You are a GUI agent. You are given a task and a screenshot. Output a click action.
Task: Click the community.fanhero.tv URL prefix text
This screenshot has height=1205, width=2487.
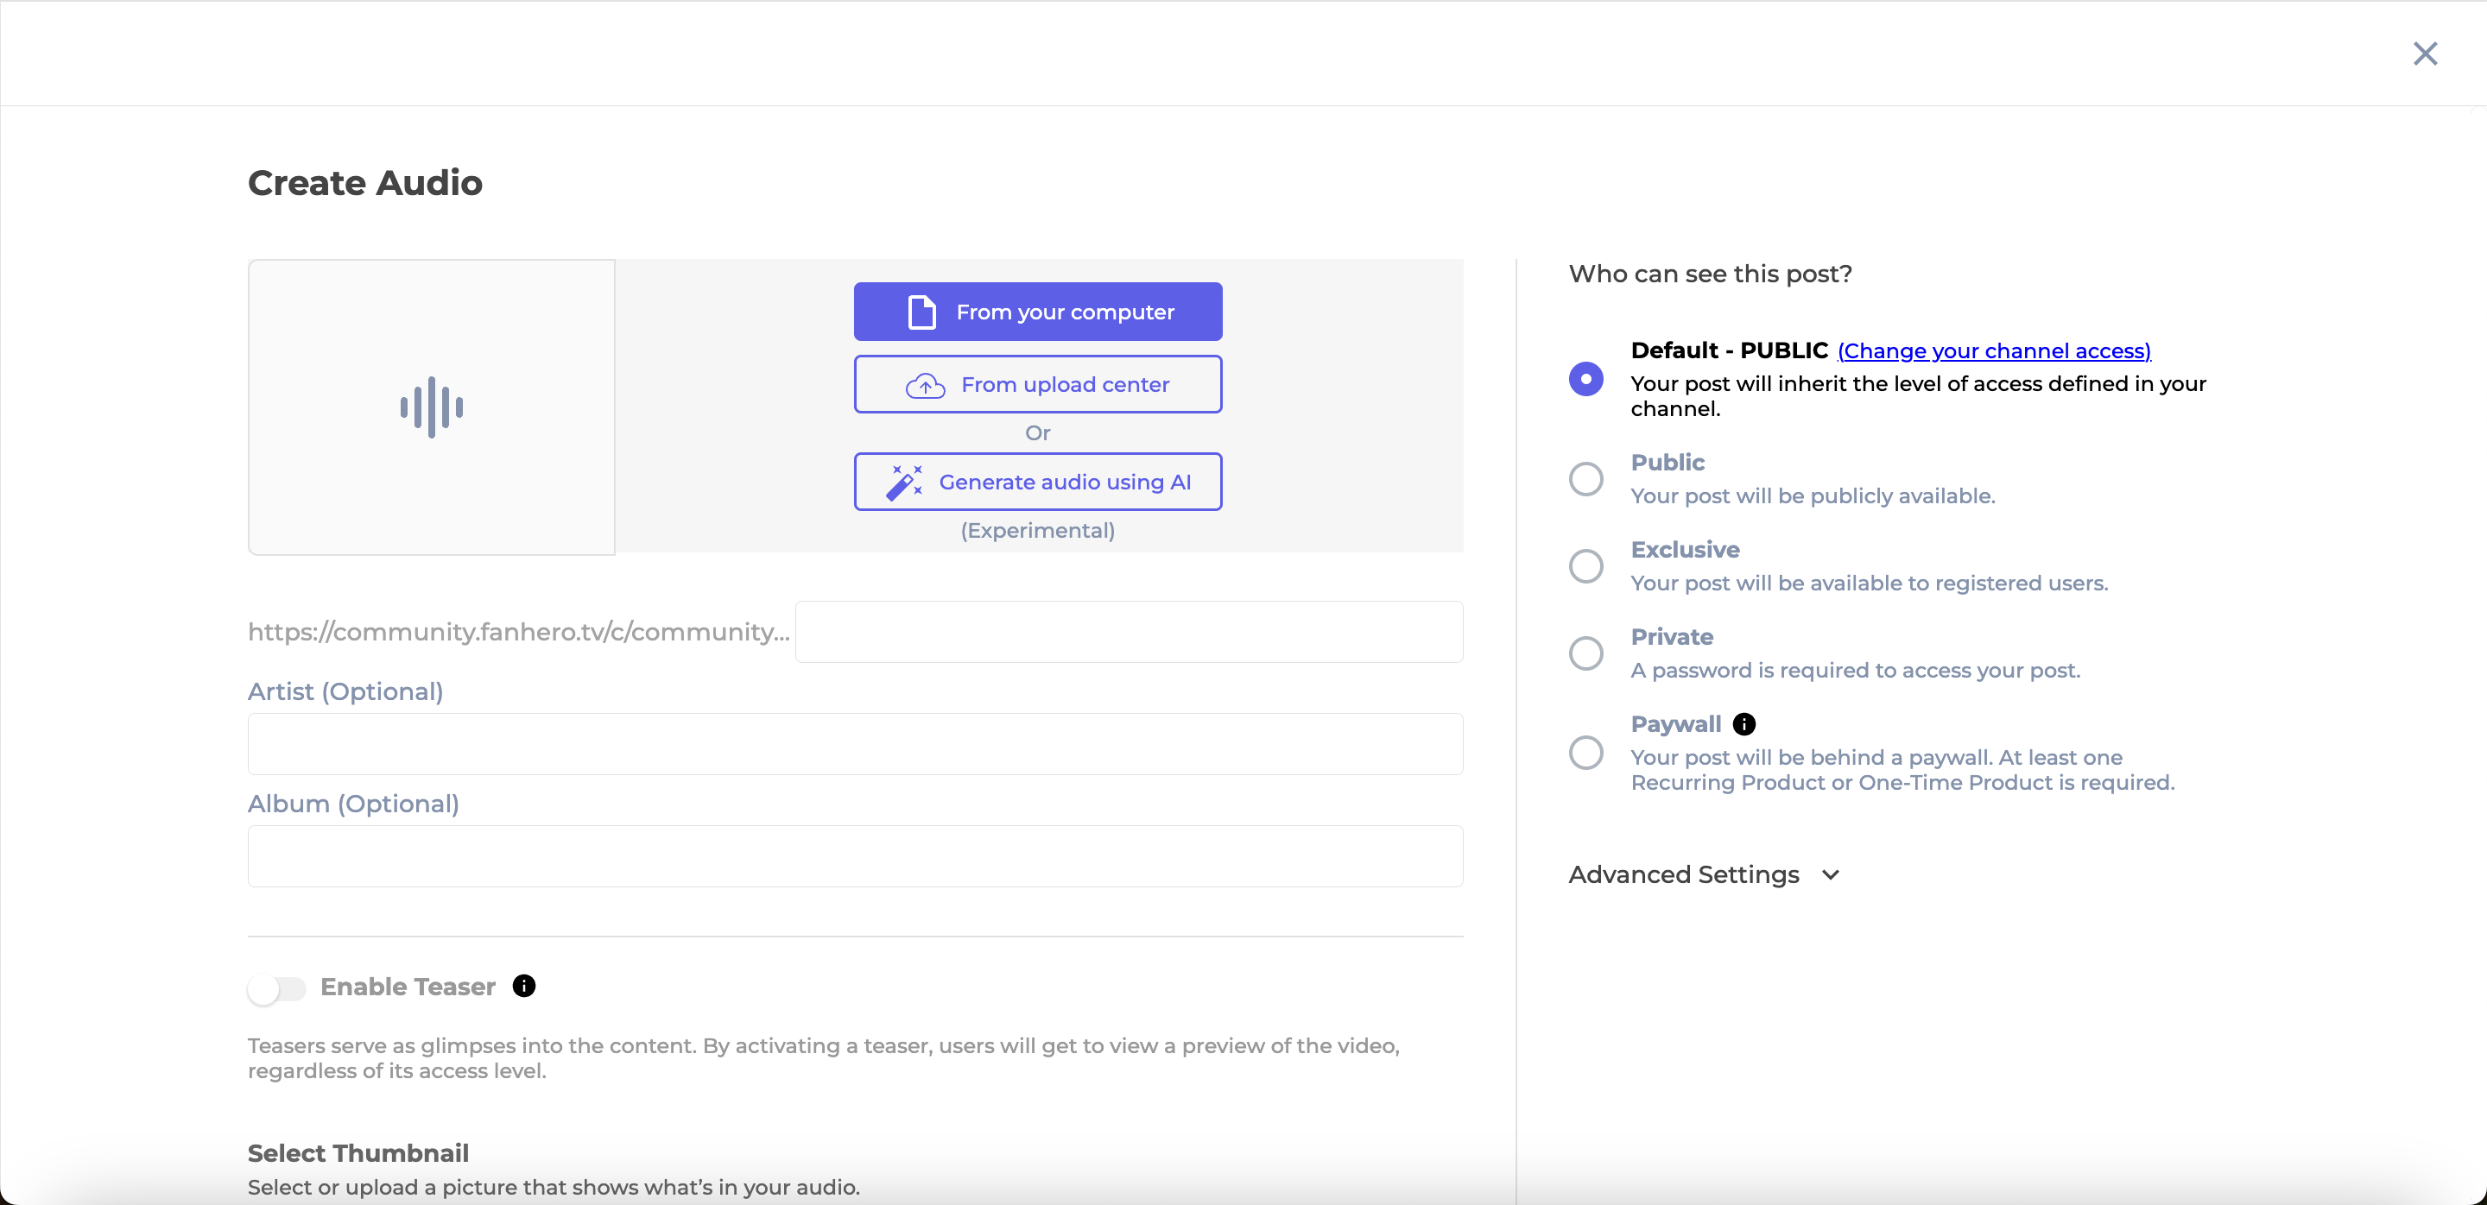click(x=518, y=632)
